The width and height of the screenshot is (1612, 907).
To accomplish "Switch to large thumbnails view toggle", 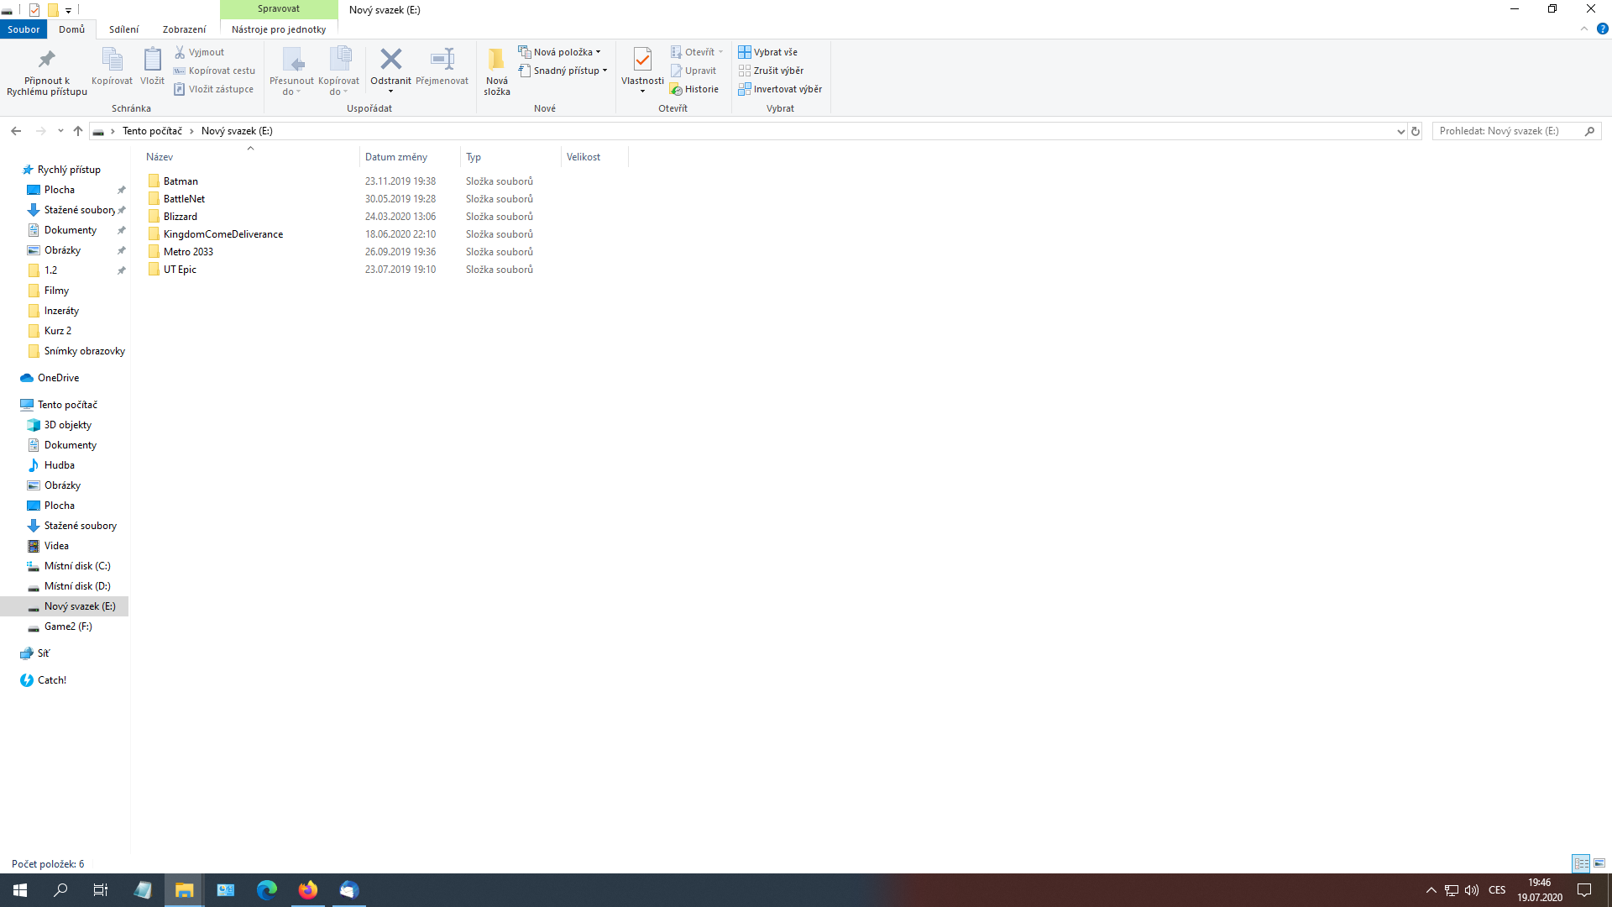I will click(1599, 863).
